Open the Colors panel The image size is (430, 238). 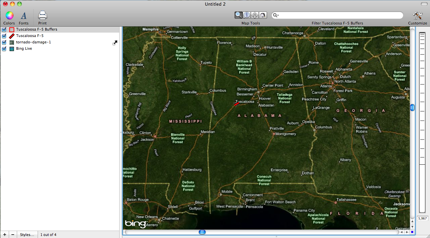[x=9, y=15]
